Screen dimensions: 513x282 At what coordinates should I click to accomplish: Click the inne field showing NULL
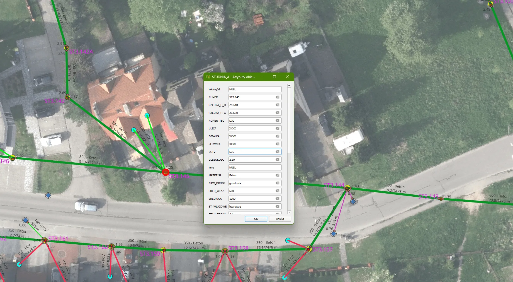point(255,167)
